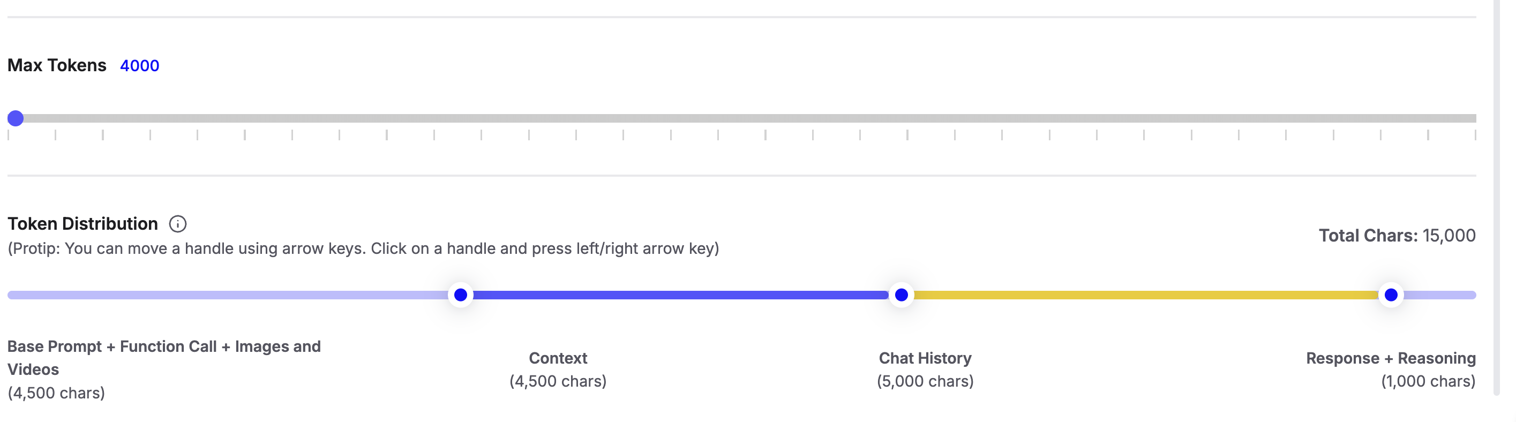
Task: Click the Max Tokens slider track near the middle
Action: 753,119
